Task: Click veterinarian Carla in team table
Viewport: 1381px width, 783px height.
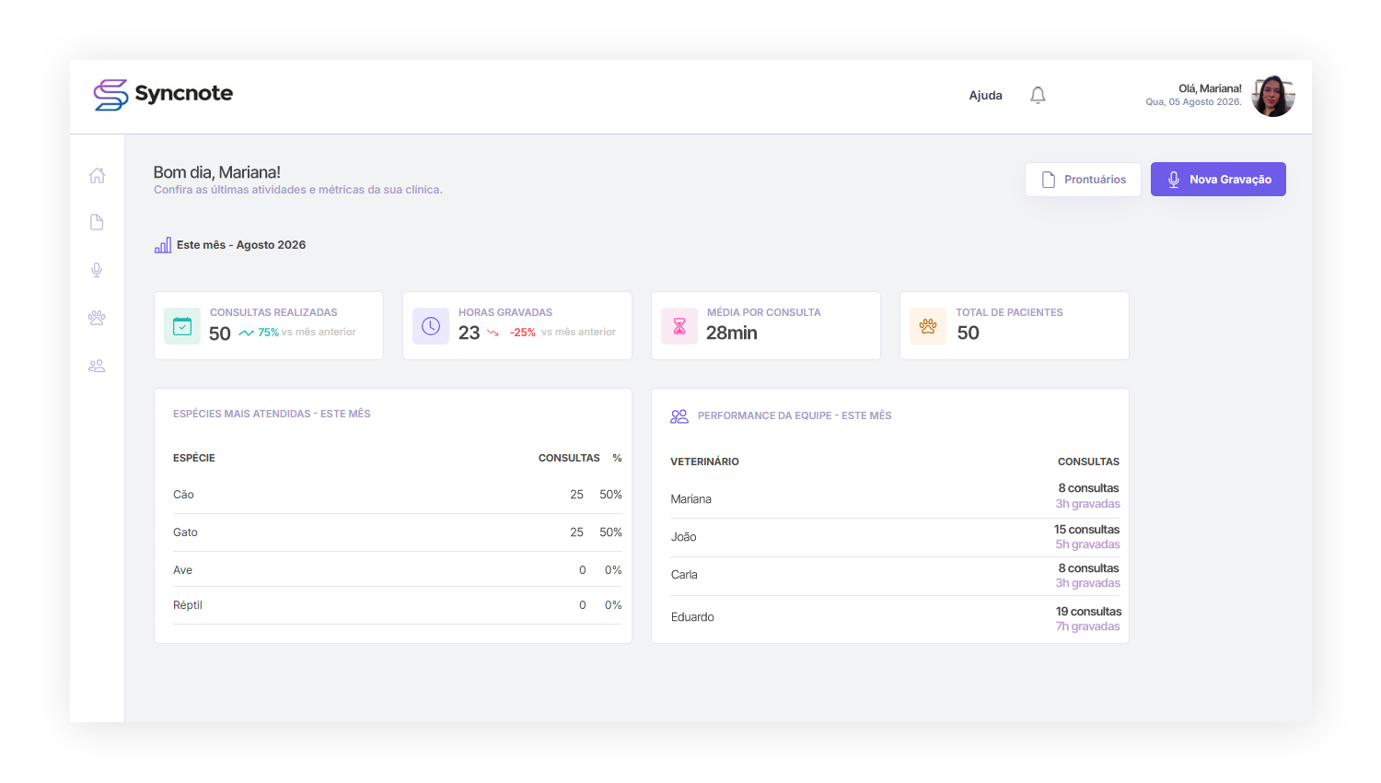Action: [684, 575]
